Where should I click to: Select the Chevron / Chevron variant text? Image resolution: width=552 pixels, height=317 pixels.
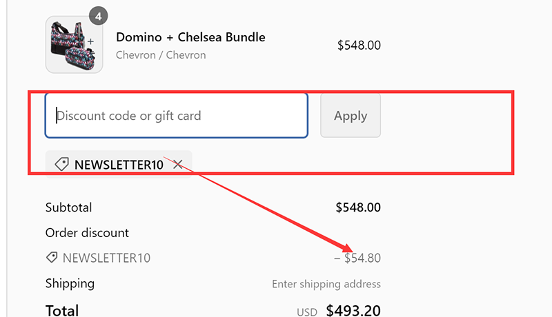tap(161, 55)
